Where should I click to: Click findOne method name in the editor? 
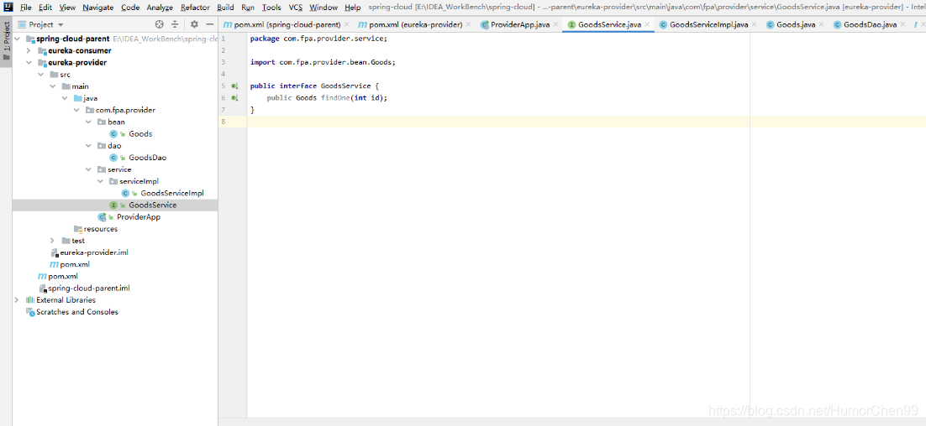coord(335,98)
